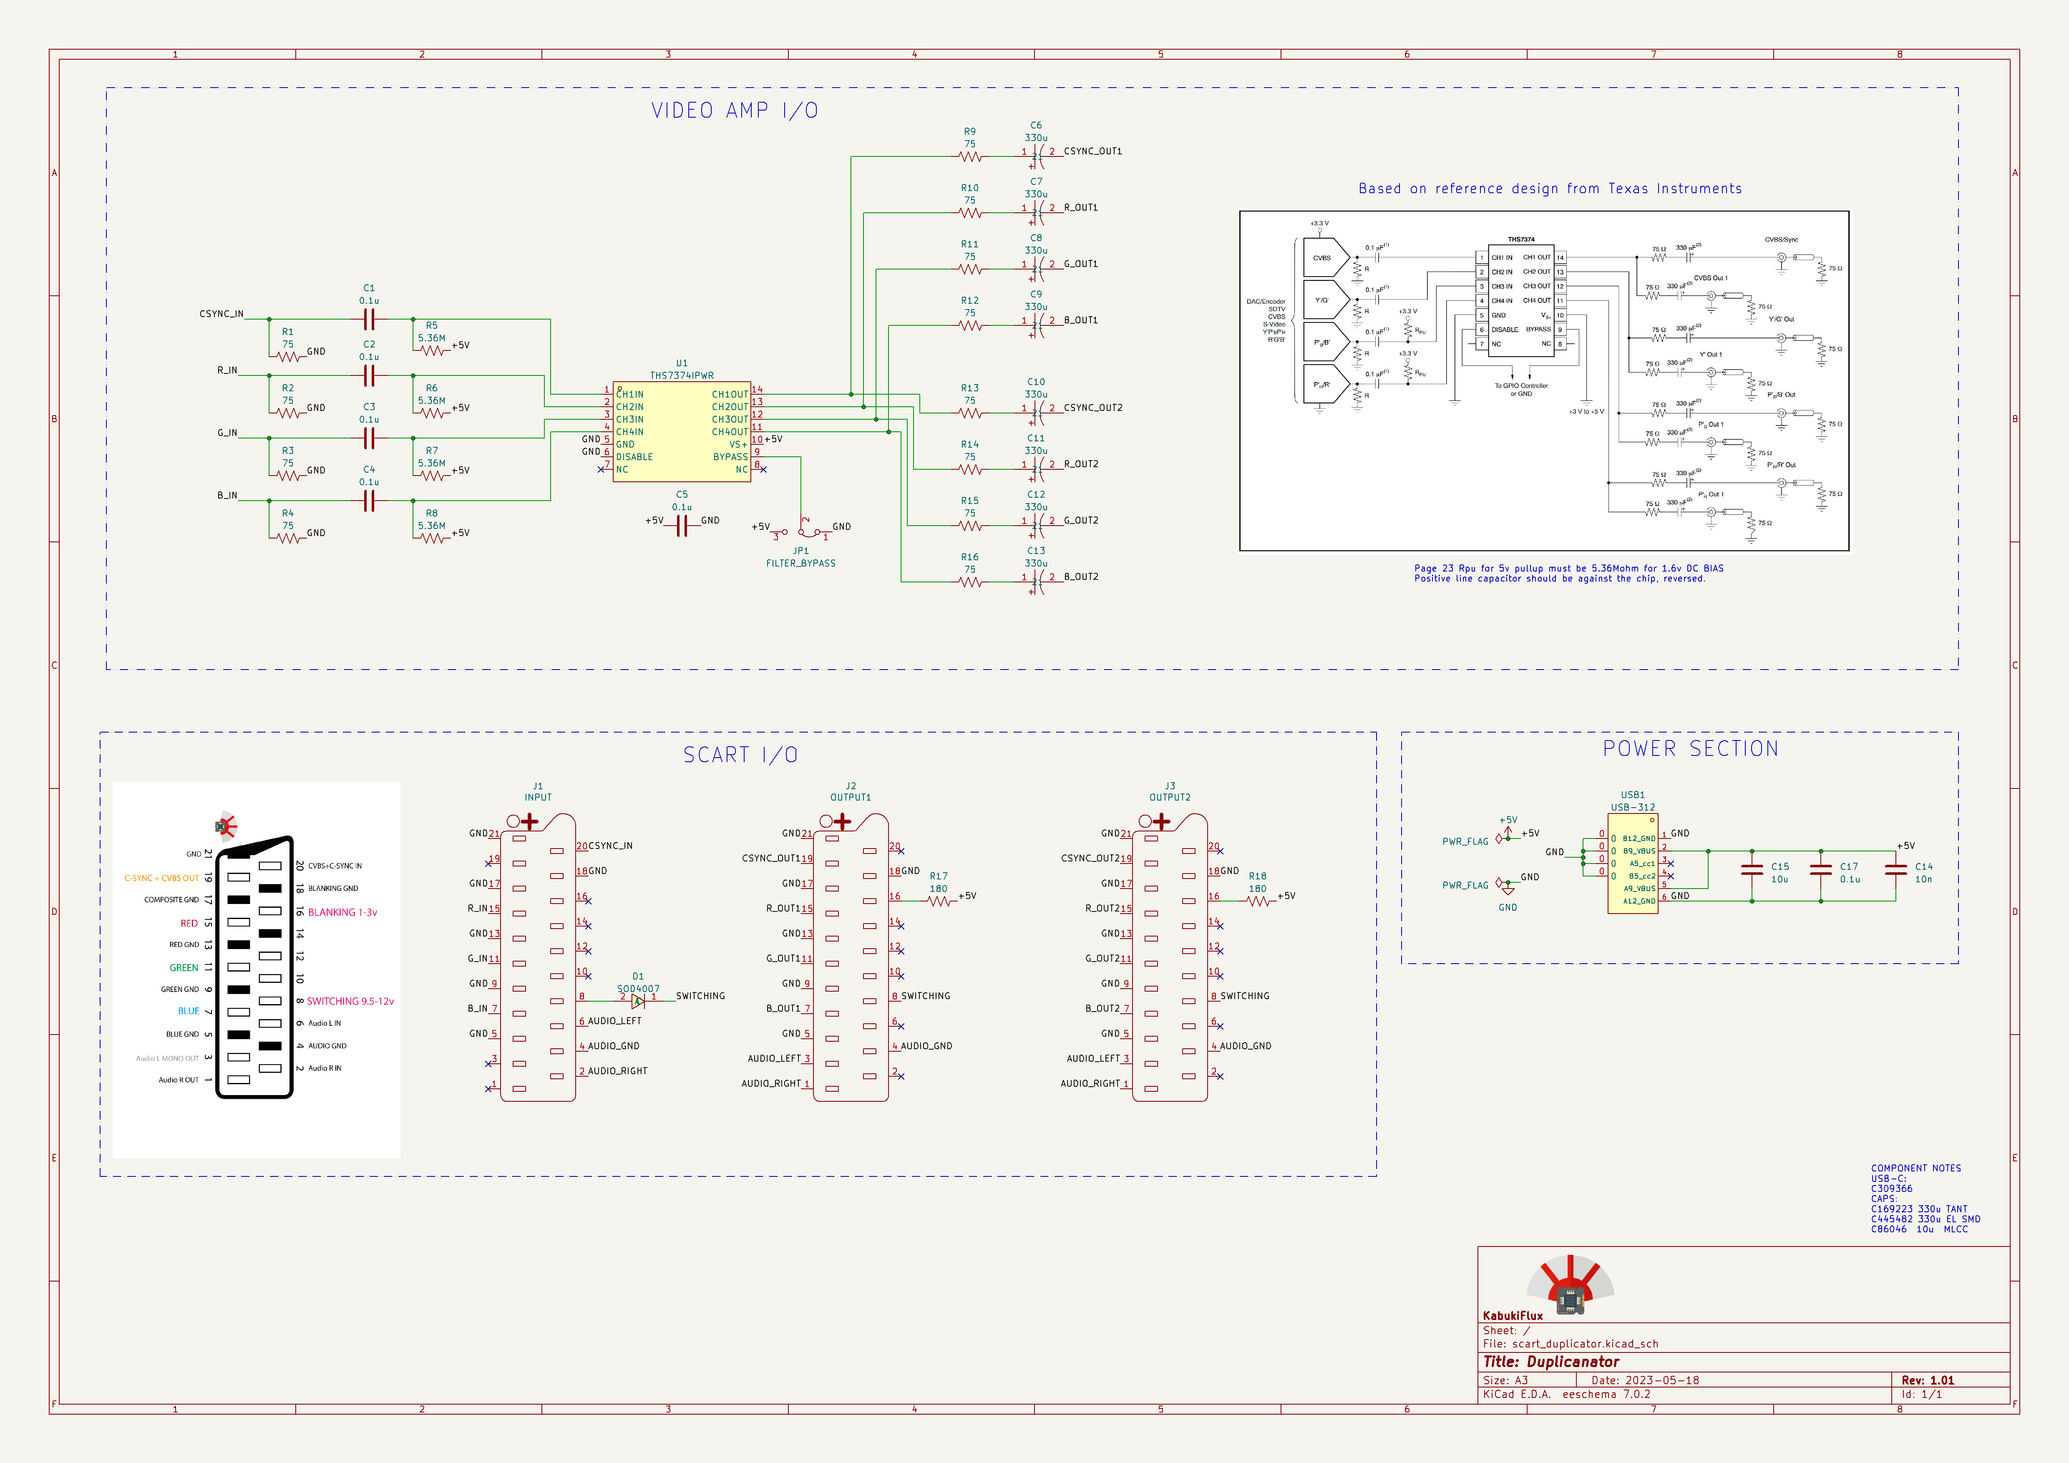Select the 'Based on reference design from Texas Instruments' text
This screenshot has height=1463, width=2069.
point(1550,189)
